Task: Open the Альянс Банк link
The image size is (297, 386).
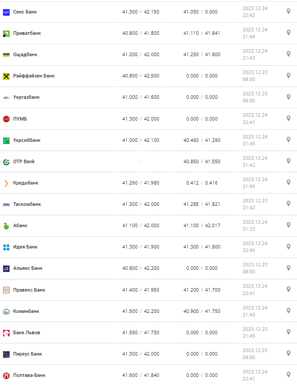Action: pos(28,268)
